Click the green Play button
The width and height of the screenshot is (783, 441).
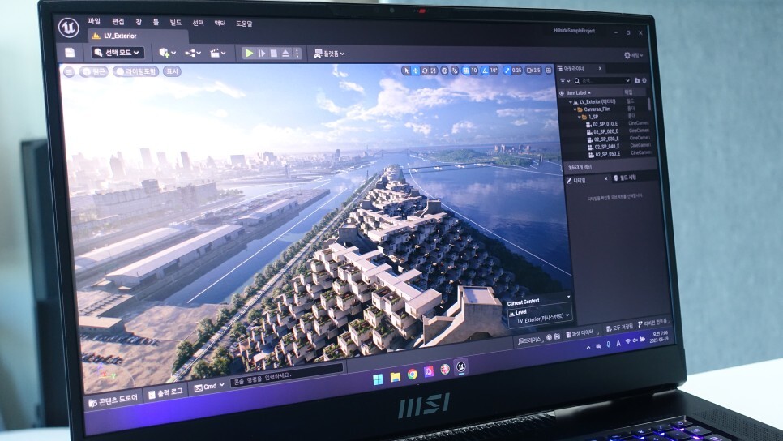tap(249, 53)
